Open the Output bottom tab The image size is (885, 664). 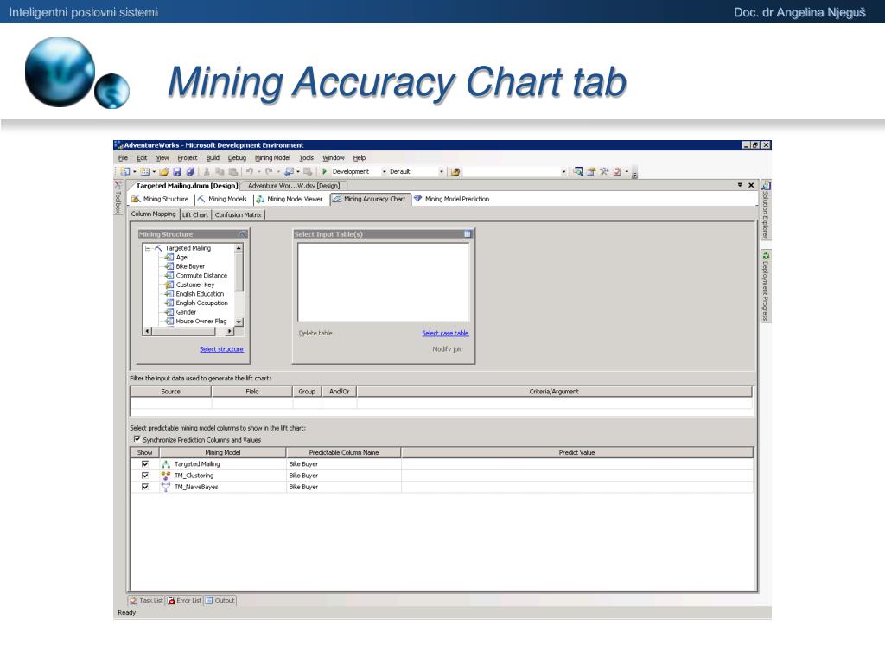220,601
